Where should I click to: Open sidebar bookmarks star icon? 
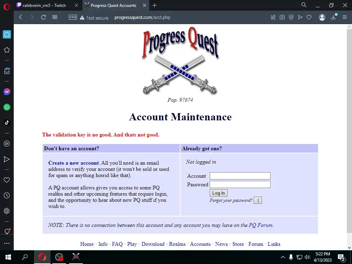tap(7, 50)
